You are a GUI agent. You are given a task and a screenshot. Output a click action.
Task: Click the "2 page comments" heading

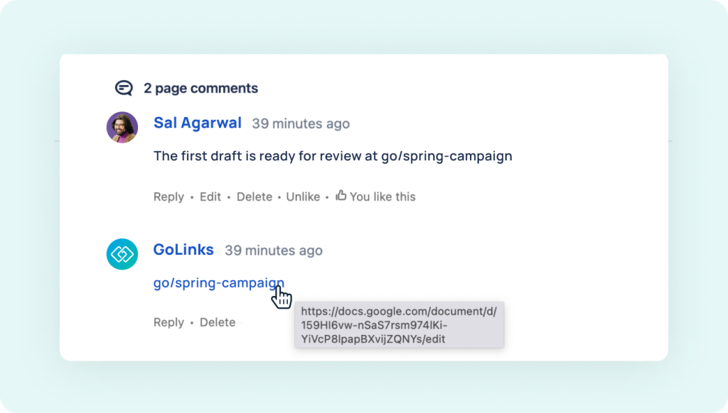[x=200, y=88]
